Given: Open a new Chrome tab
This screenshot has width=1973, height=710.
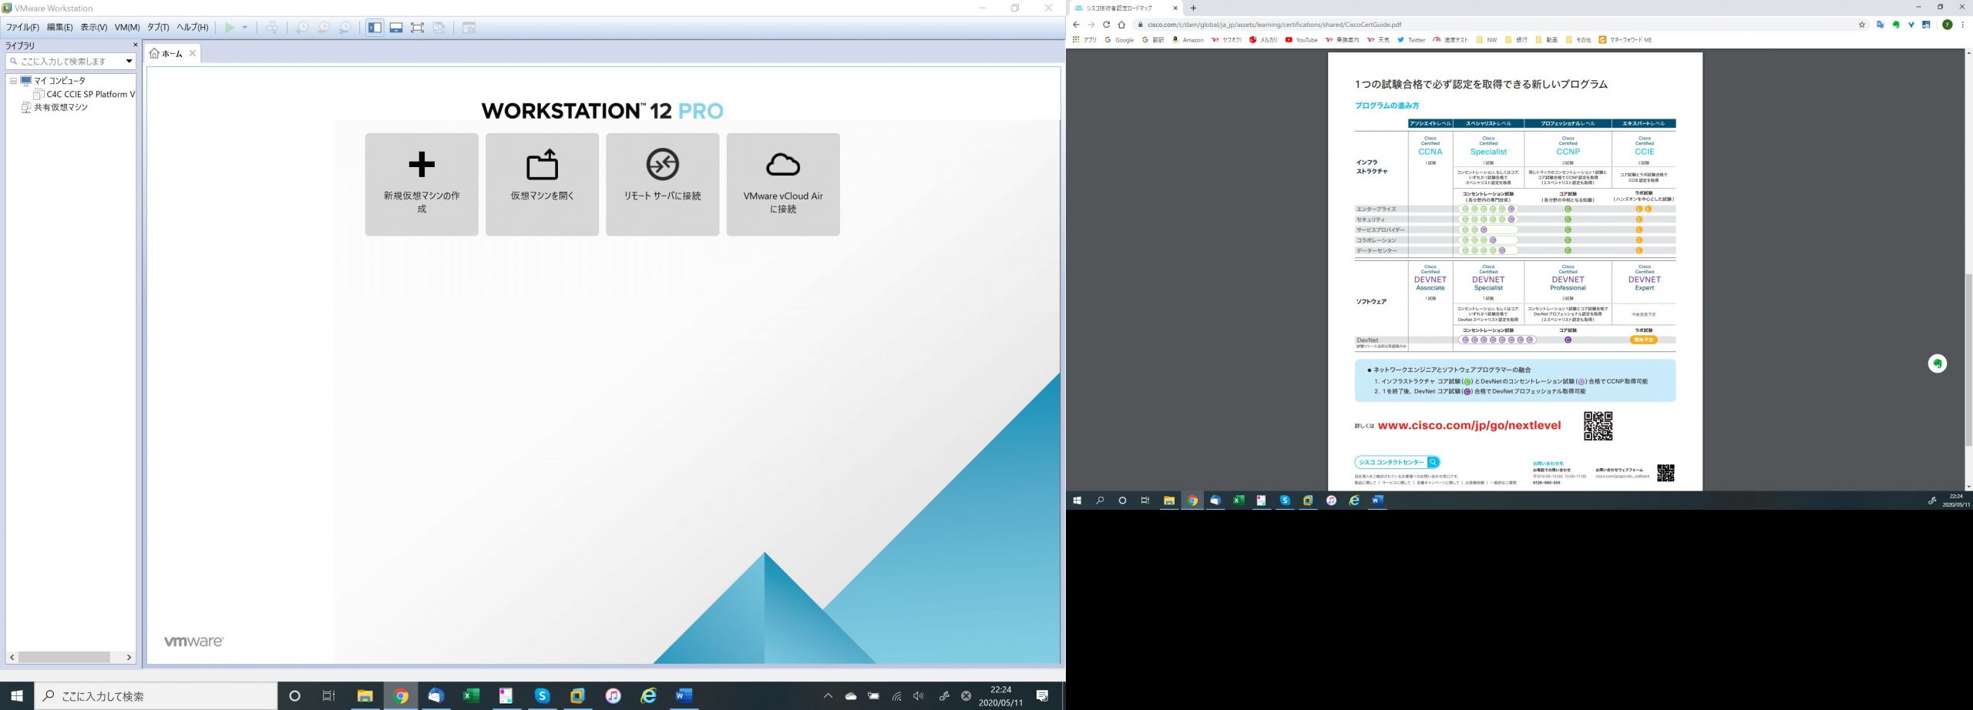Looking at the screenshot, I should (x=1193, y=8).
